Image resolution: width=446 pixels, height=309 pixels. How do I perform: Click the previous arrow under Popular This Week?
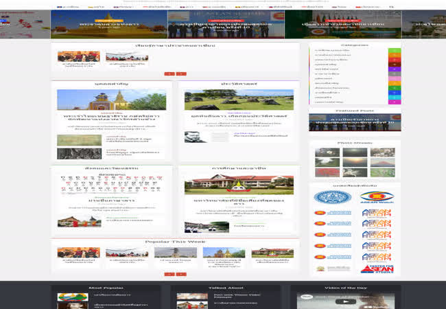pyautogui.click(x=169, y=274)
